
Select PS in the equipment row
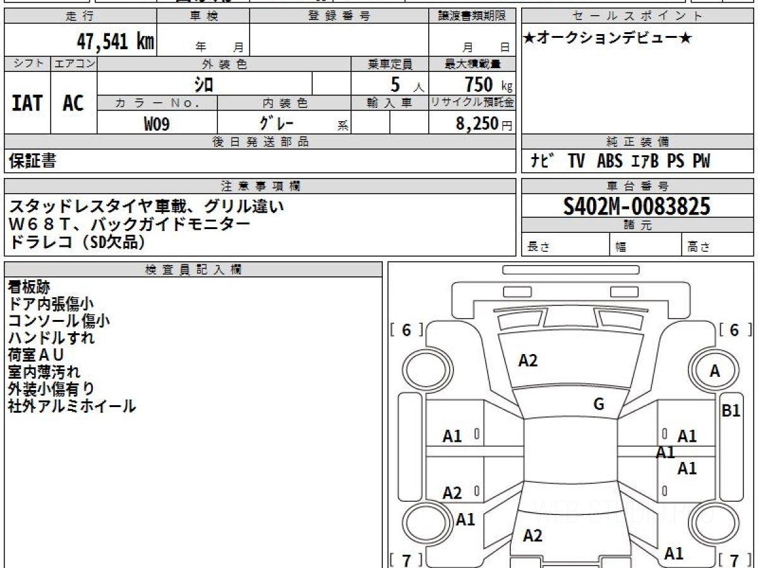tap(676, 162)
